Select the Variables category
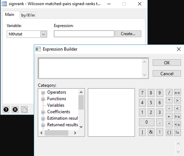This screenshot has height=156, width=184. click(56, 105)
